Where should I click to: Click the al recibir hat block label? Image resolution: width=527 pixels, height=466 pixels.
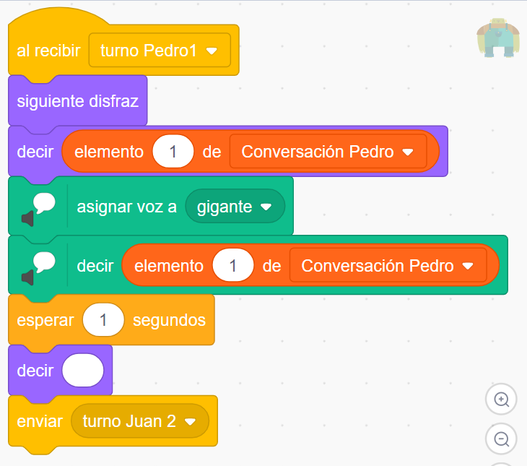(49, 51)
